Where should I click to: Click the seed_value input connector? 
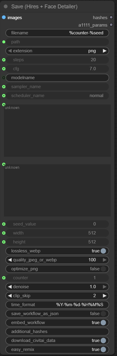coord(4,224)
